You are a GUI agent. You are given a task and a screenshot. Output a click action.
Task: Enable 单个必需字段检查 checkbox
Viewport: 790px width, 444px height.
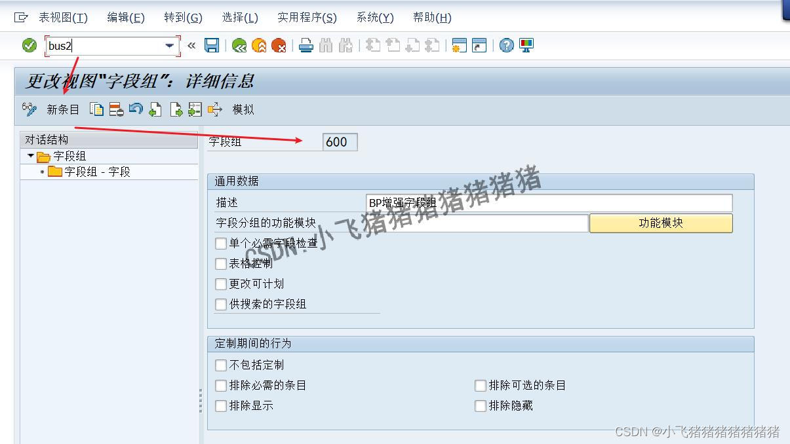tap(221, 244)
